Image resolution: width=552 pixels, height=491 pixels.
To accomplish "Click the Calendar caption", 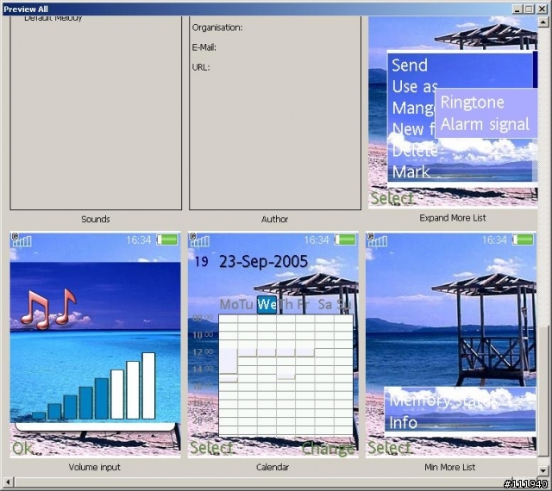I will click(273, 467).
